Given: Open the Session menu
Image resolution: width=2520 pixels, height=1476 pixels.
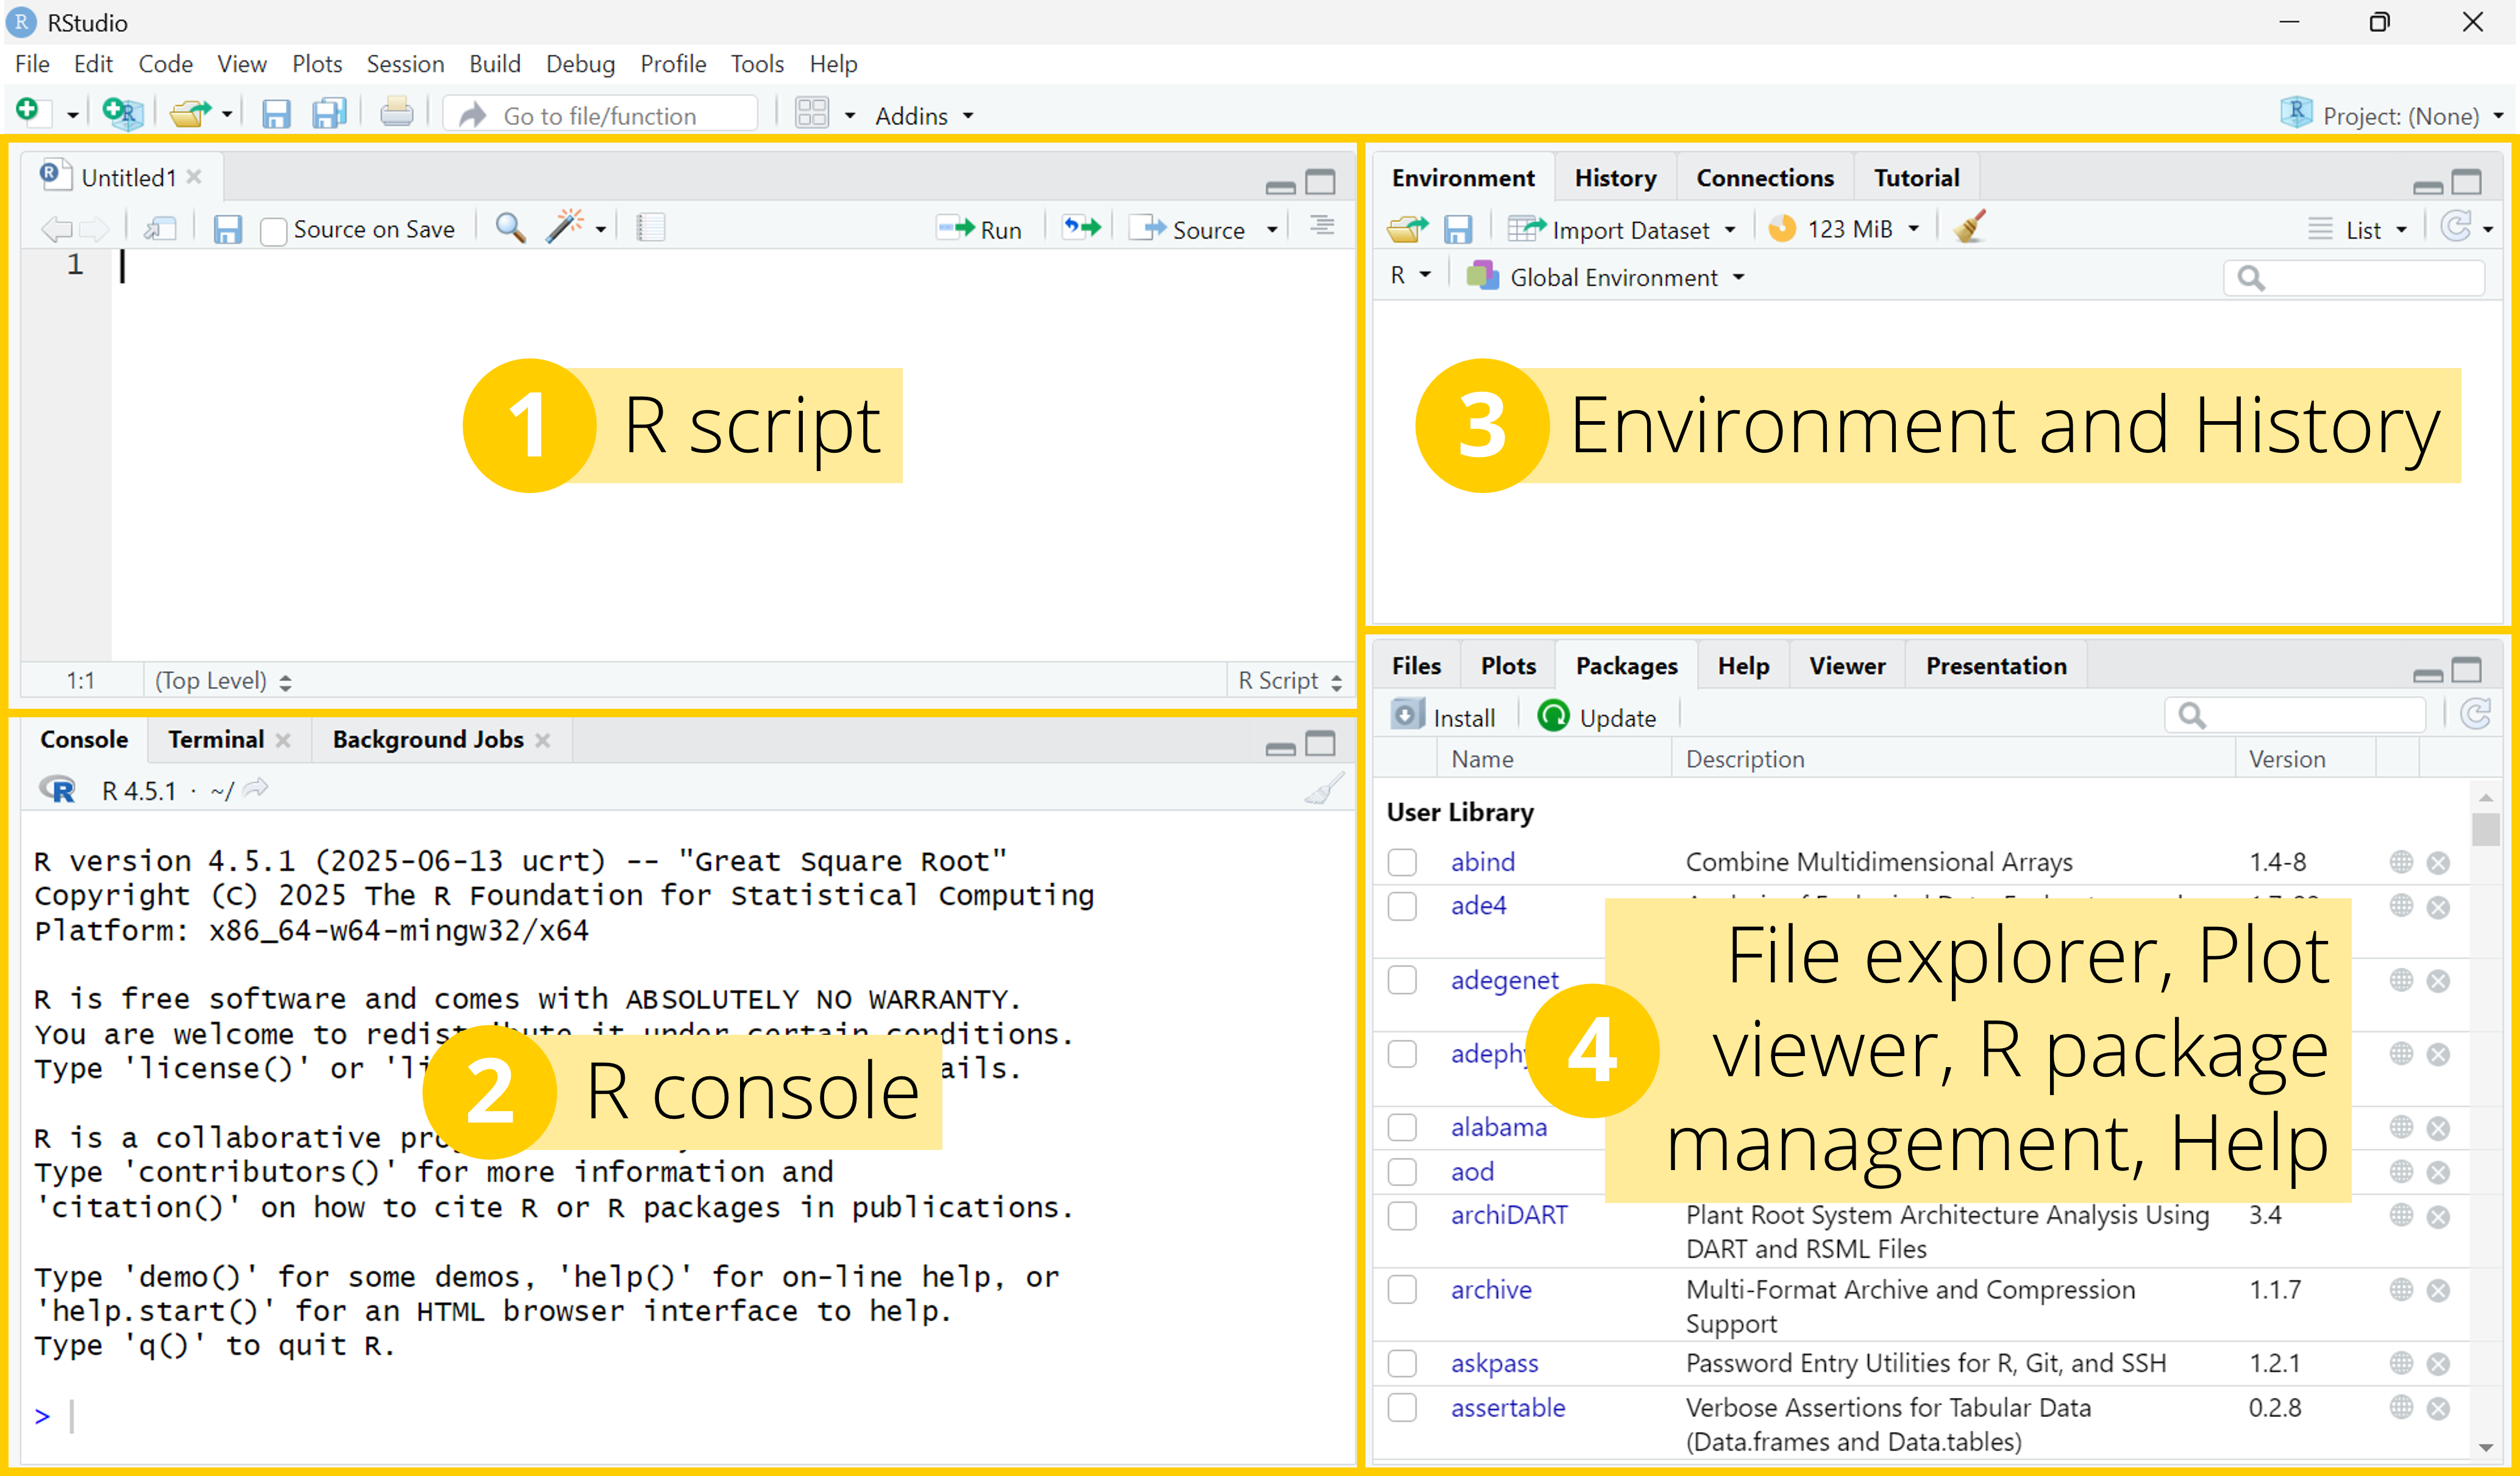Looking at the screenshot, I should tap(405, 63).
